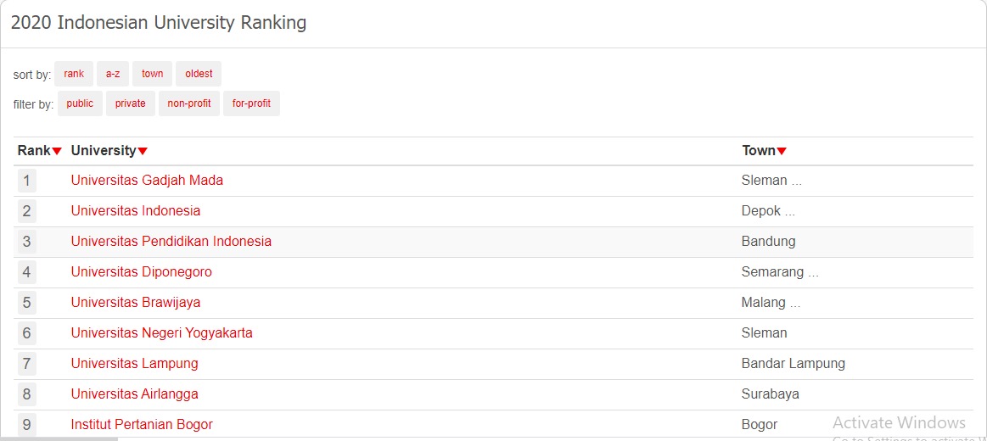Click the red sort arrow beside Town

pos(781,152)
